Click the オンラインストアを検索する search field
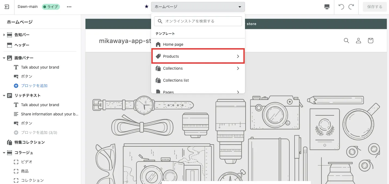Screen dimensions: 389x184 [x=198, y=21]
